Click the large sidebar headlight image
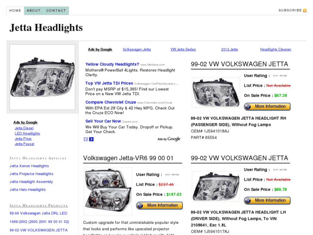The width and height of the screenshot is (313, 235). click(x=43, y=77)
